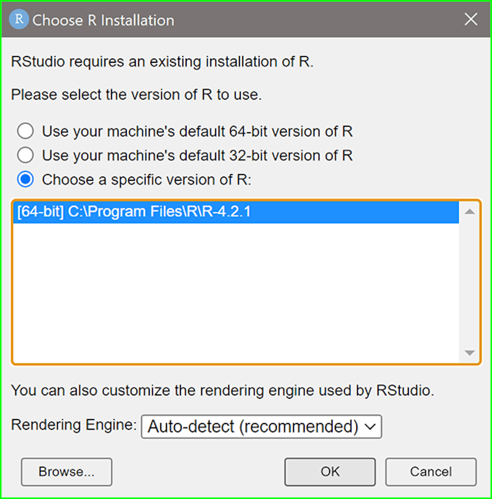492x499 pixels.
Task: Click the Browse button to locate R manually
Action: coord(66,472)
